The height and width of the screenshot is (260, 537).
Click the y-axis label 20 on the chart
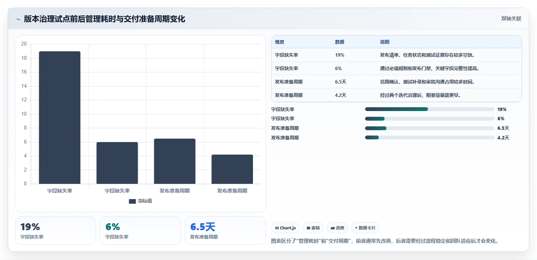pyautogui.click(x=24, y=44)
